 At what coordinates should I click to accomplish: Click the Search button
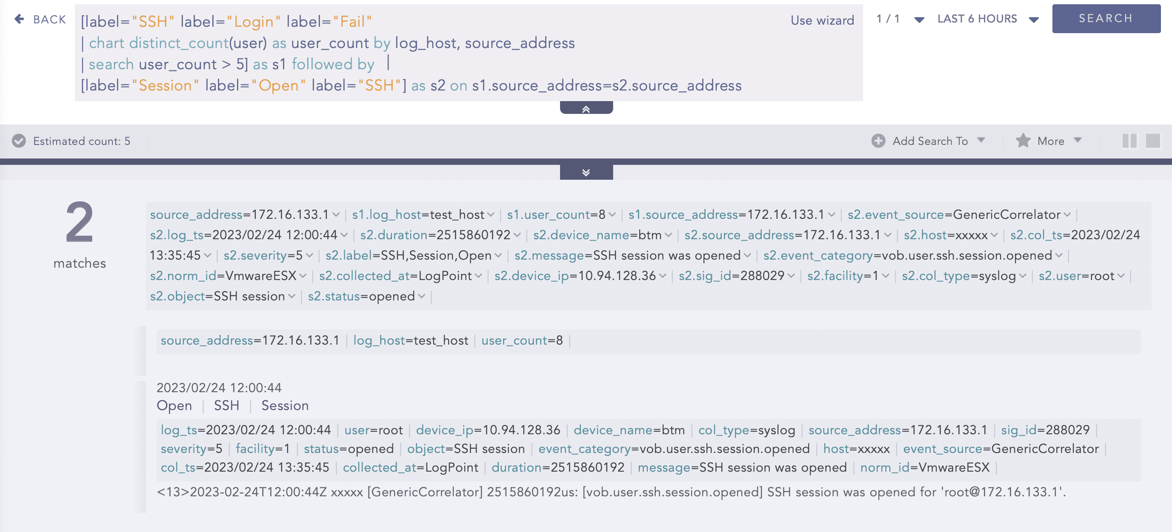point(1106,19)
